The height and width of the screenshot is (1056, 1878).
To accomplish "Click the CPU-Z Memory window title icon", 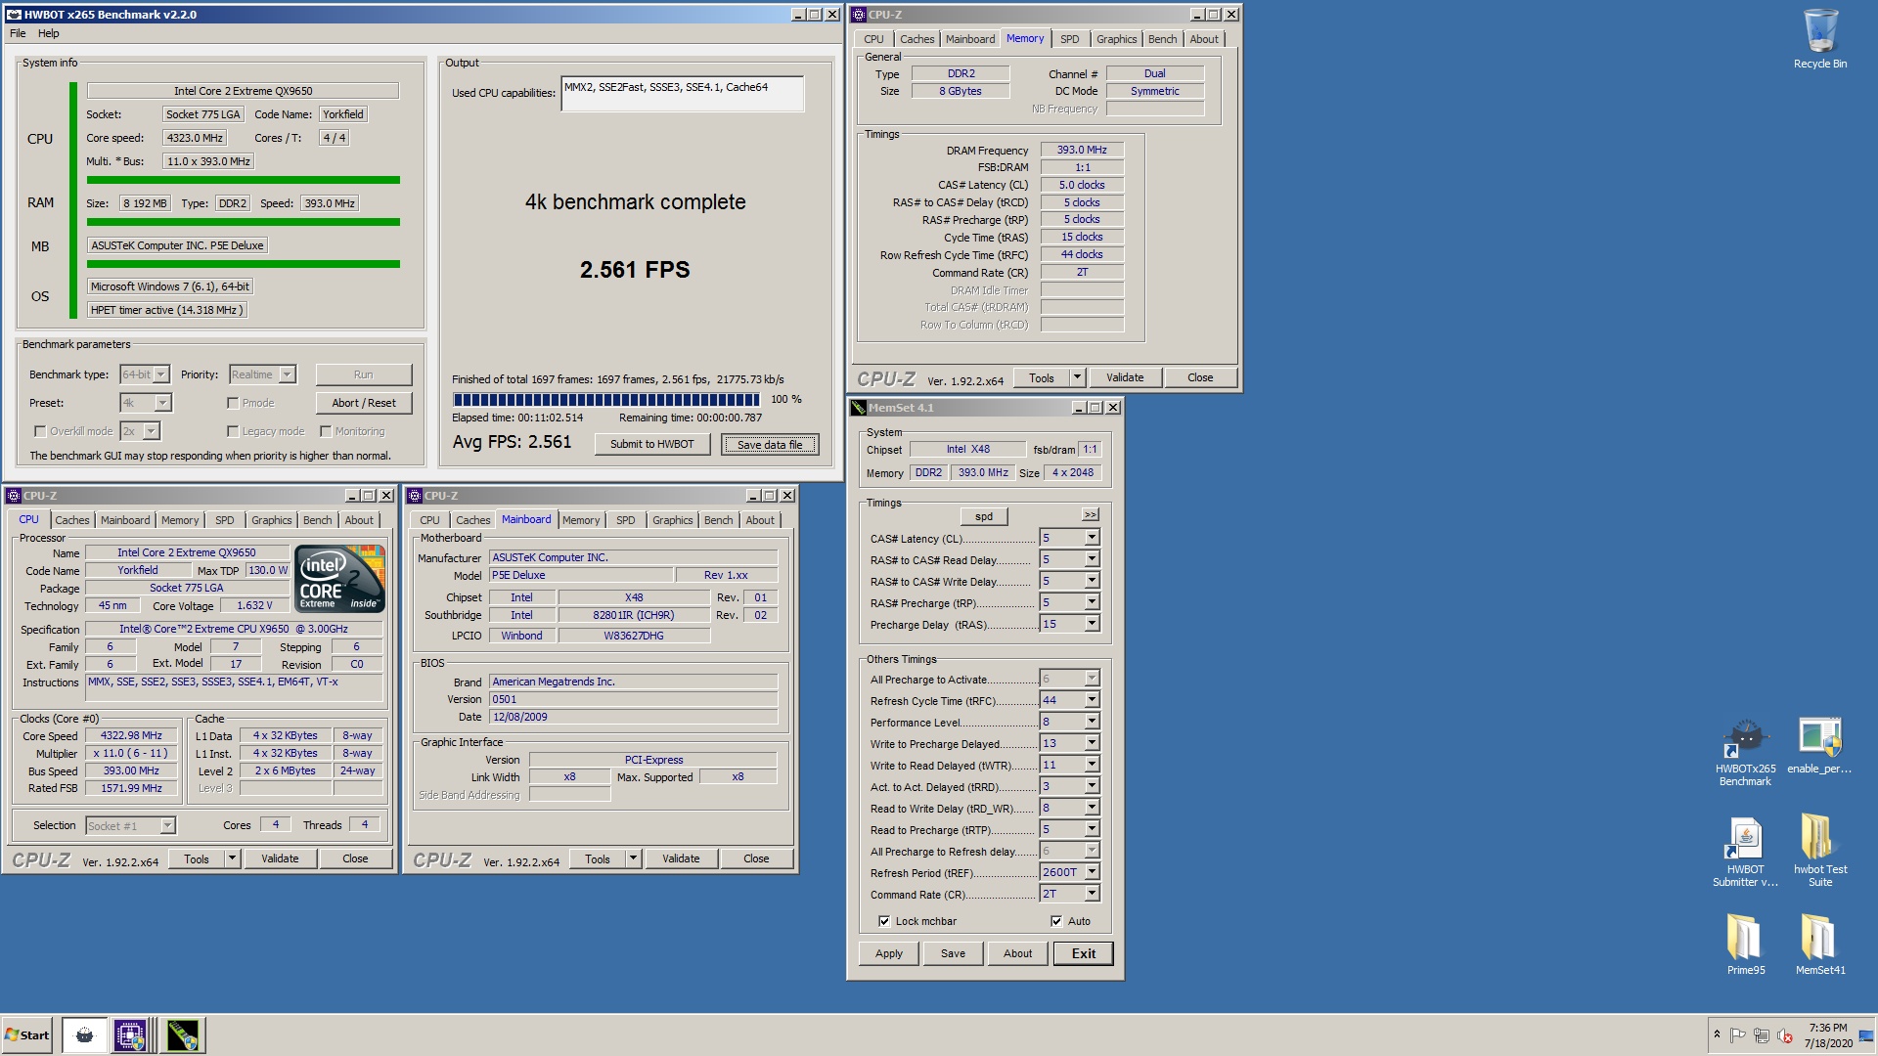I will pyautogui.click(x=859, y=15).
